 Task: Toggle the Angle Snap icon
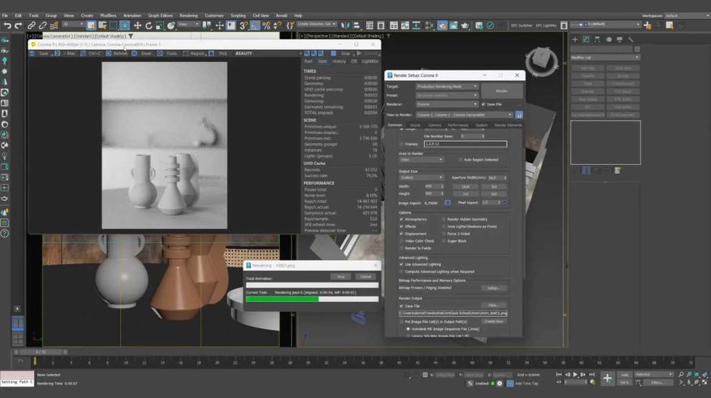point(255,26)
